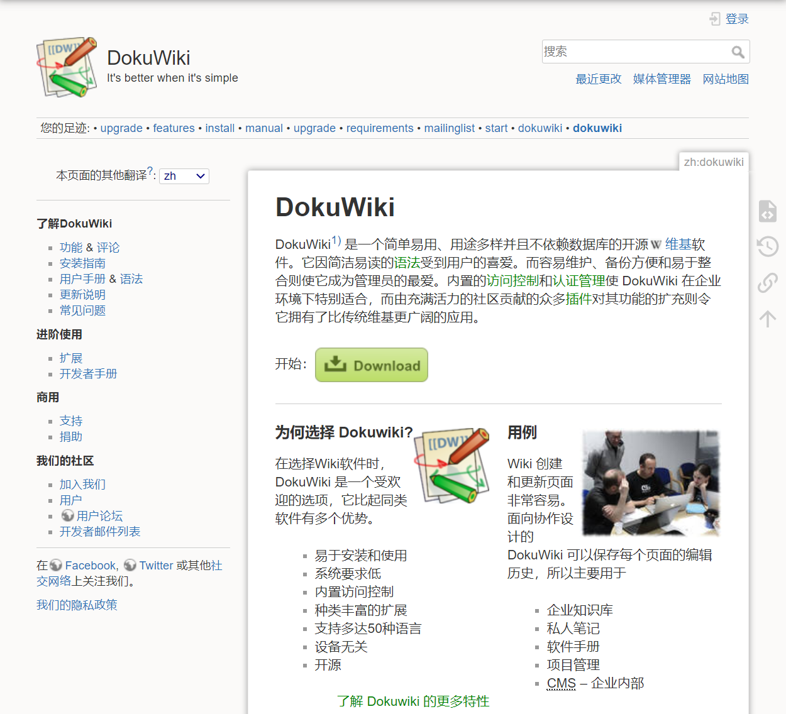View page source via the code file icon
This screenshot has height=714, width=786.
767,211
